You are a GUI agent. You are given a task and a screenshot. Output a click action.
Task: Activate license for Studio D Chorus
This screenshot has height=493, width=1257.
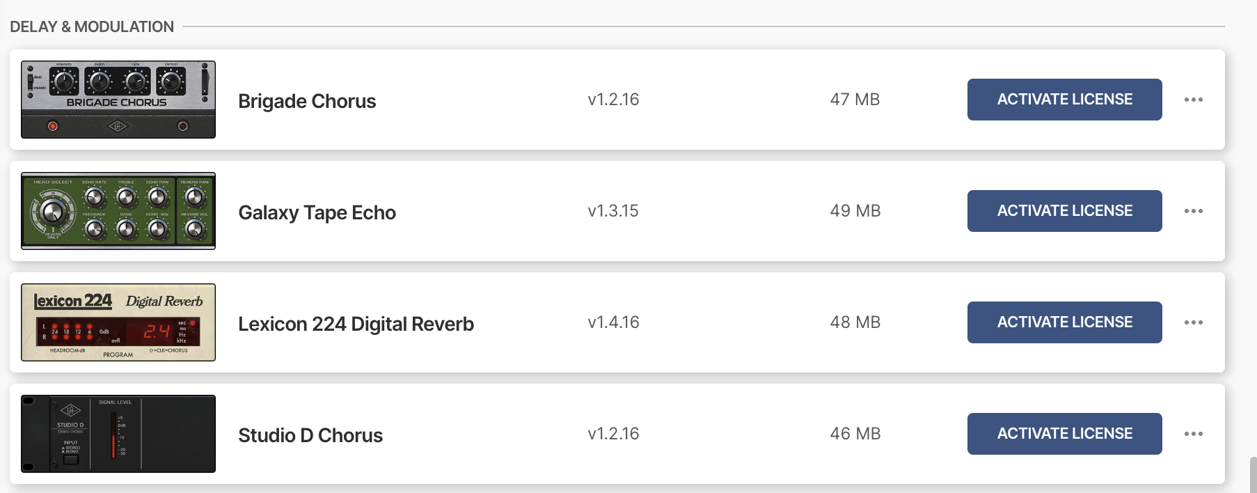(1064, 434)
